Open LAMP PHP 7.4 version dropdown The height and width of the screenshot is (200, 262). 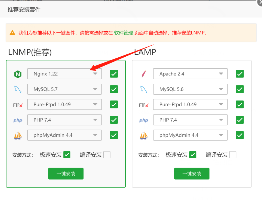click(x=190, y=120)
